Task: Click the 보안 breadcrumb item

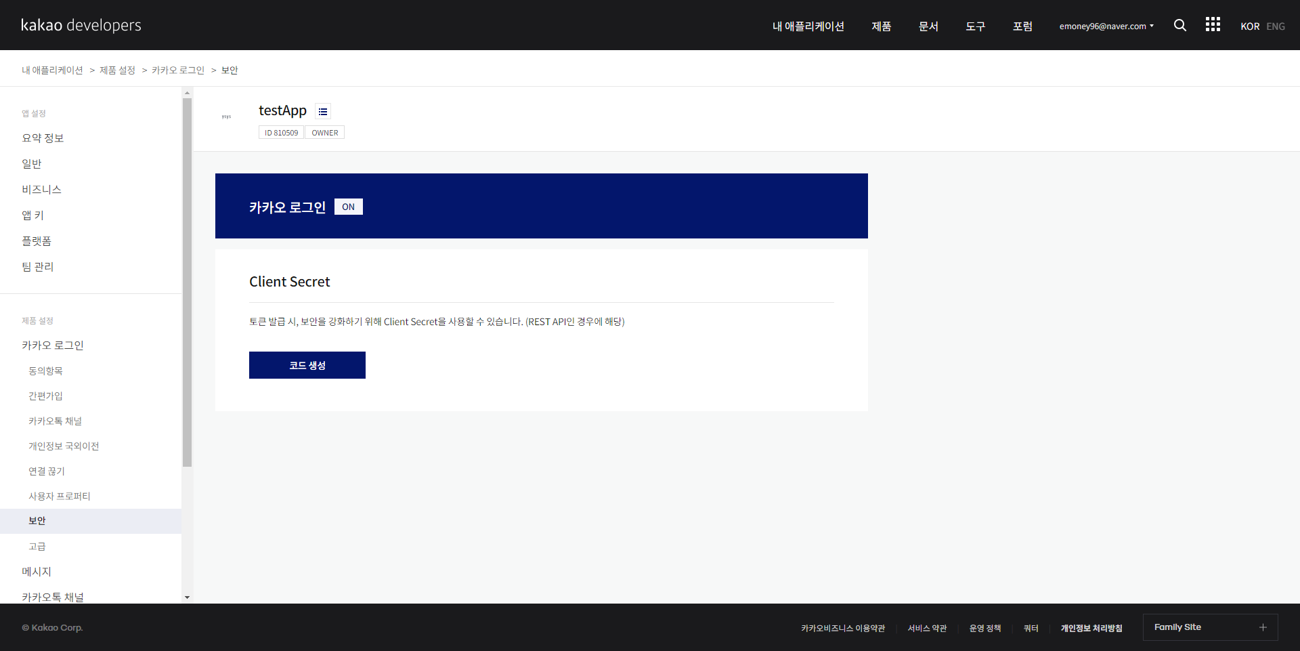Action: point(230,70)
